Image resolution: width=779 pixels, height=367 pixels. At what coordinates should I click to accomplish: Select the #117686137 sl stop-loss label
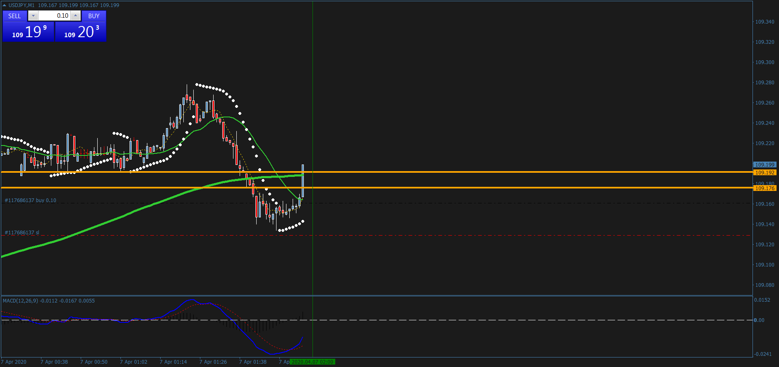pyautogui.click(x=22, y=233)
